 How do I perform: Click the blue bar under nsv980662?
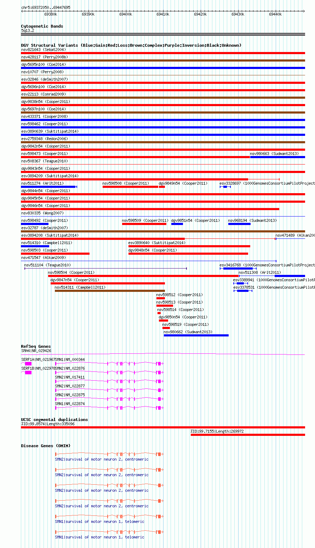tap(196, 335)
